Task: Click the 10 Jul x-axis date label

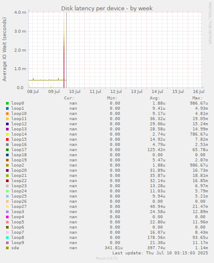Action: click(x=74, y=92)
